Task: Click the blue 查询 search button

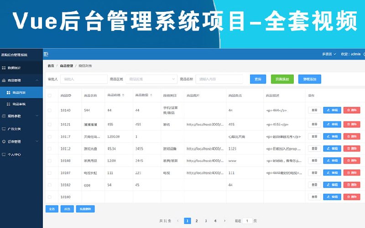Action: click(258, 79)
